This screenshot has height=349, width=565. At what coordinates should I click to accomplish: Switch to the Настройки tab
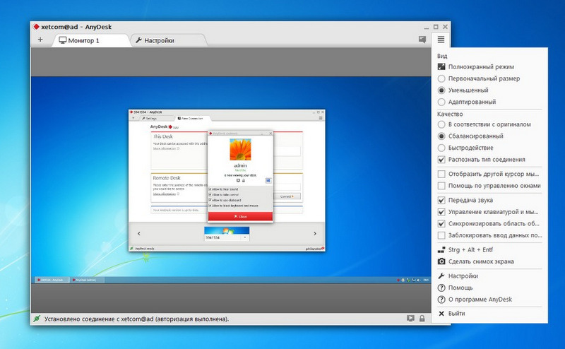point(167,40)
